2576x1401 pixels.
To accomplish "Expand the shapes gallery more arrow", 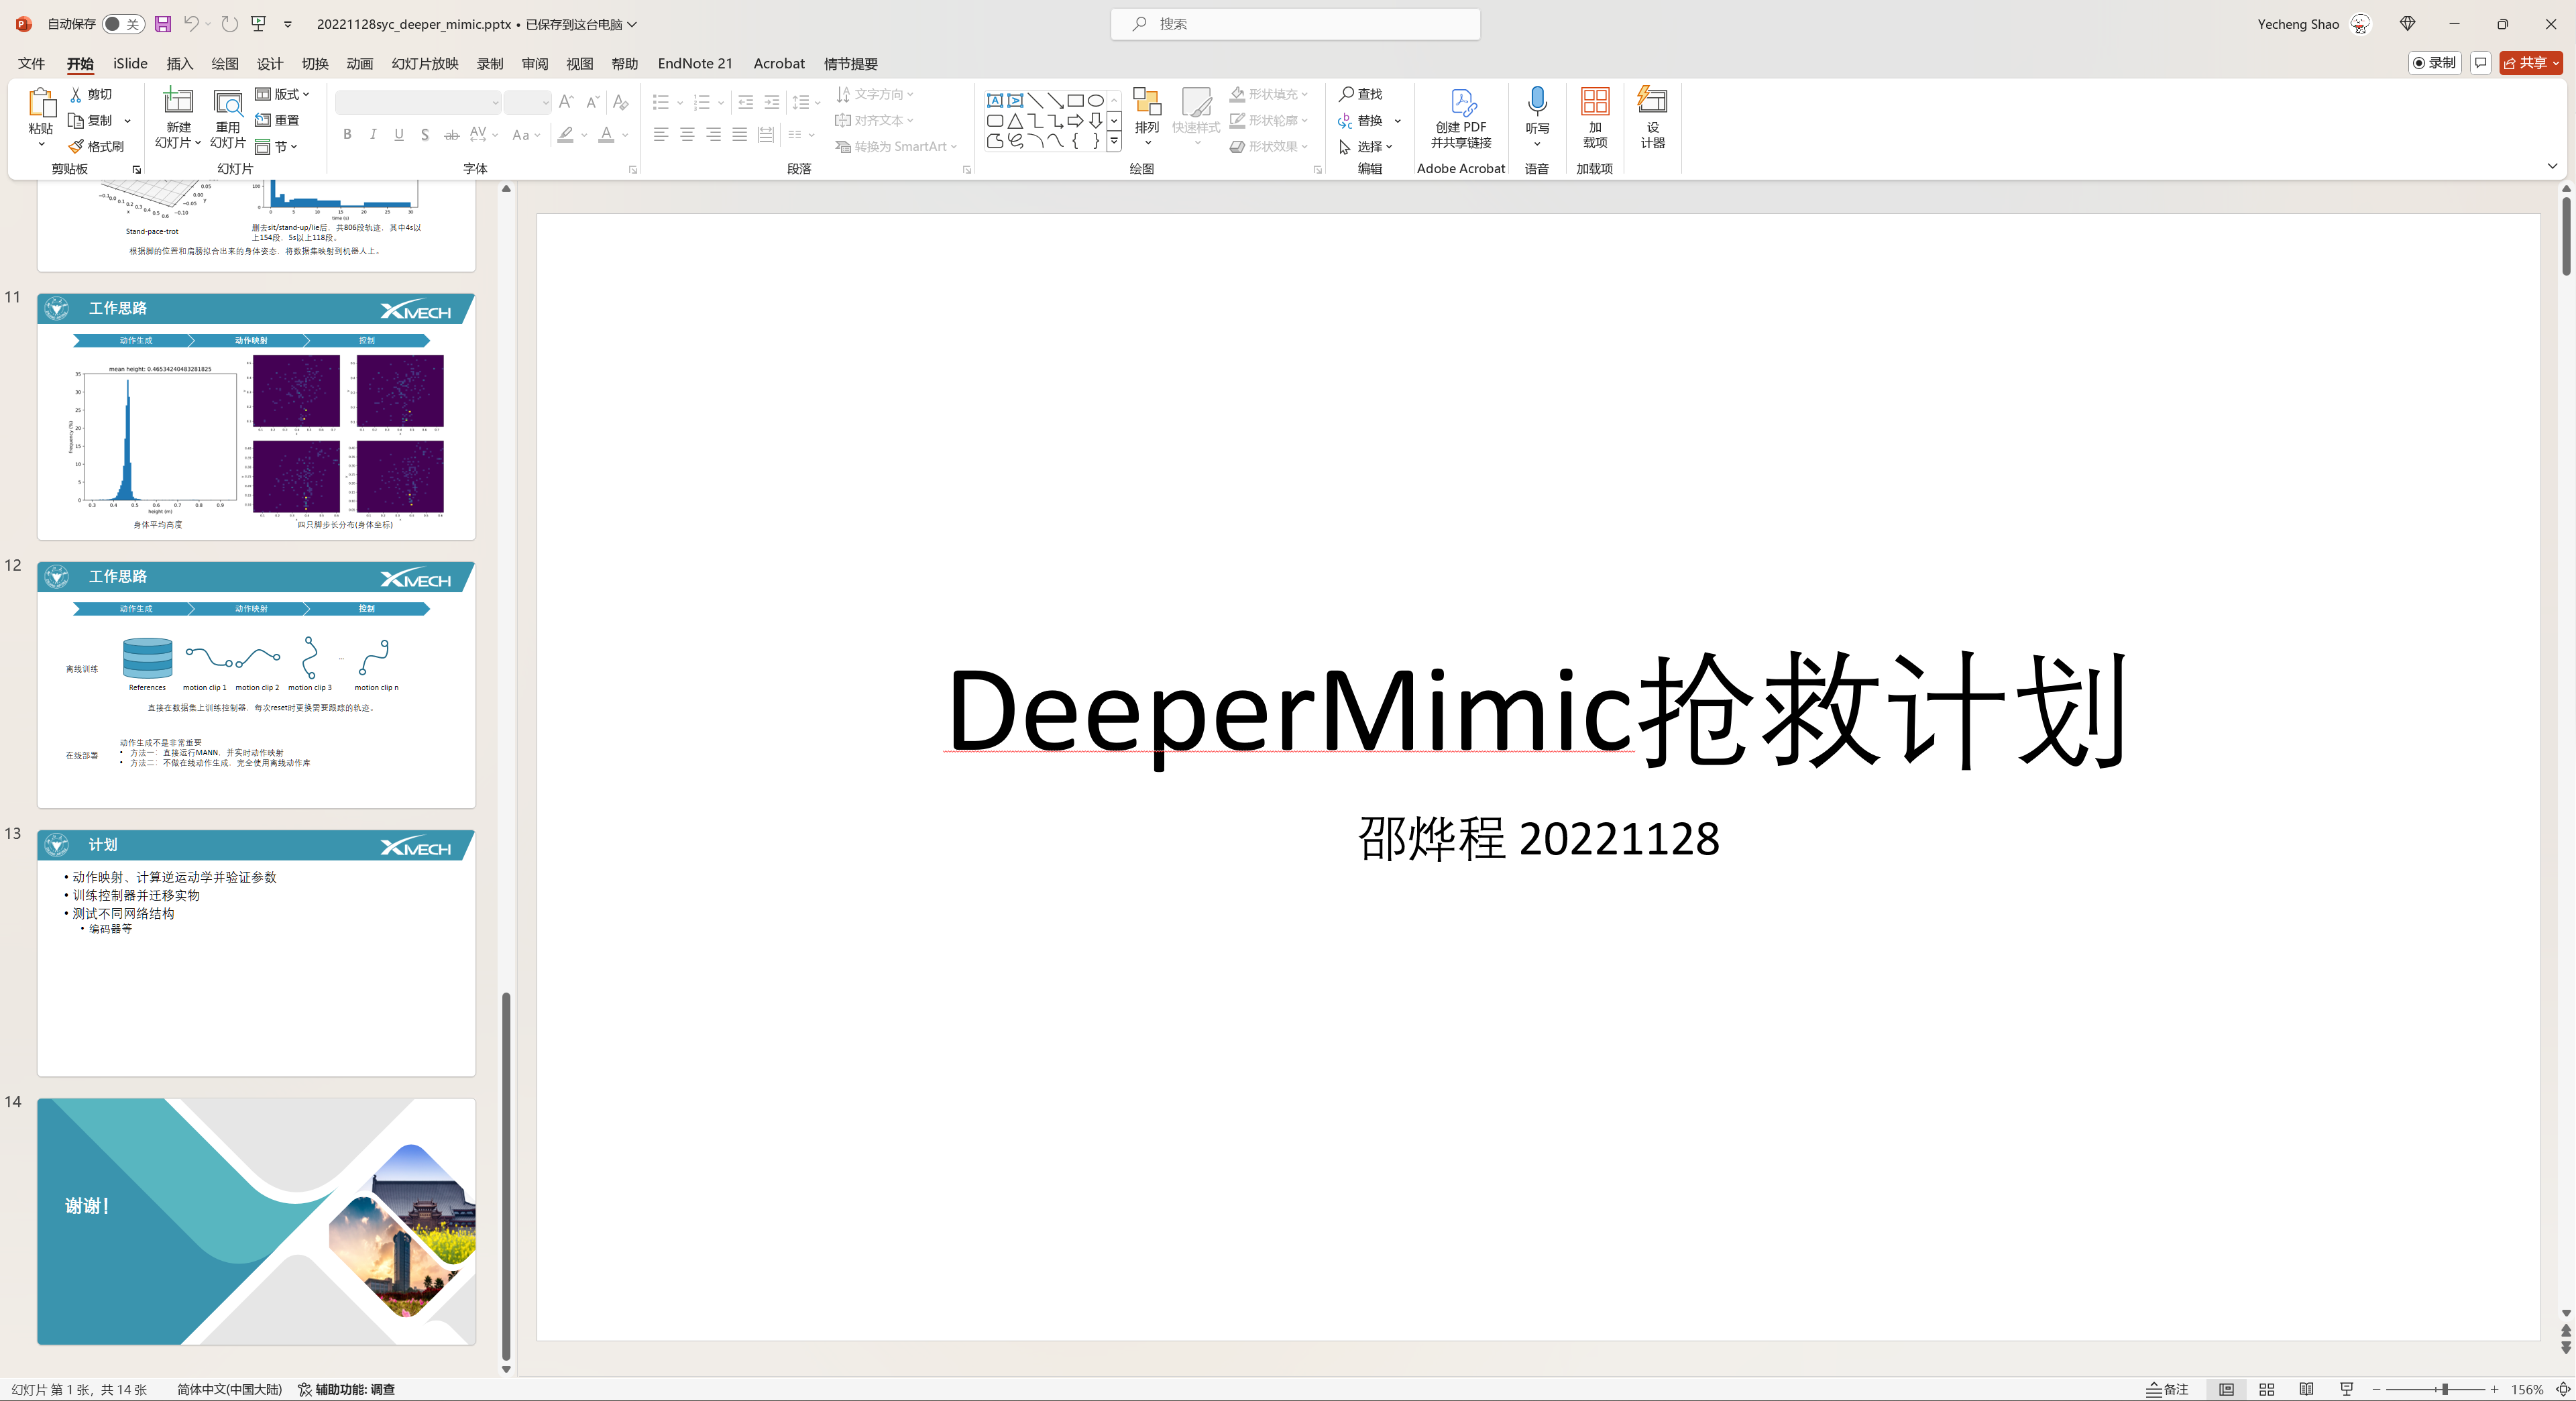I will coord(1114,142).
